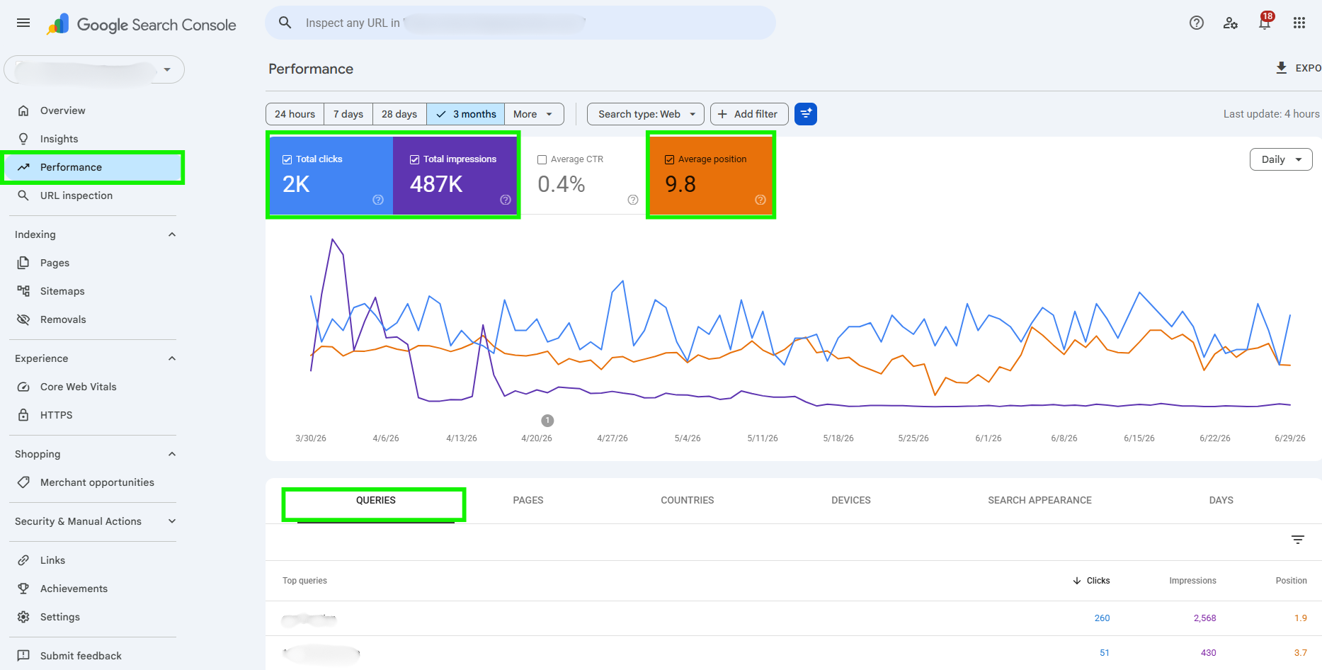Click the URL inspection magnifier icon
The height and width of the screenshot is (670, 1322).
23,195
